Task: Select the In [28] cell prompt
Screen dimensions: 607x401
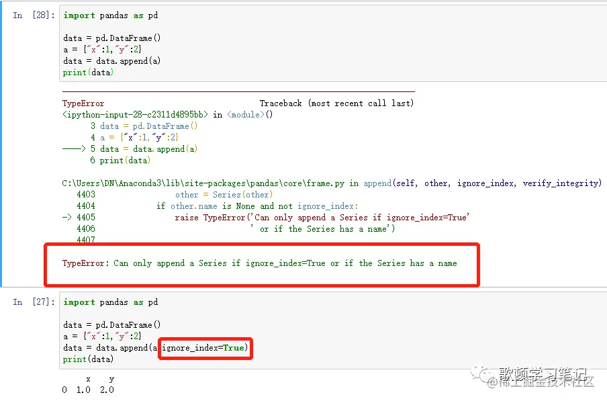Action: [34, 15]
